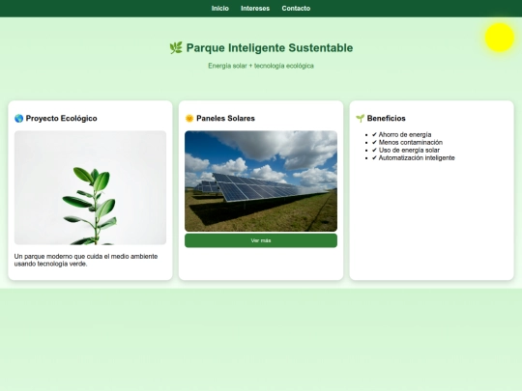
Task: Click the seedling icon by Beneficios
Action: (360, 119)
